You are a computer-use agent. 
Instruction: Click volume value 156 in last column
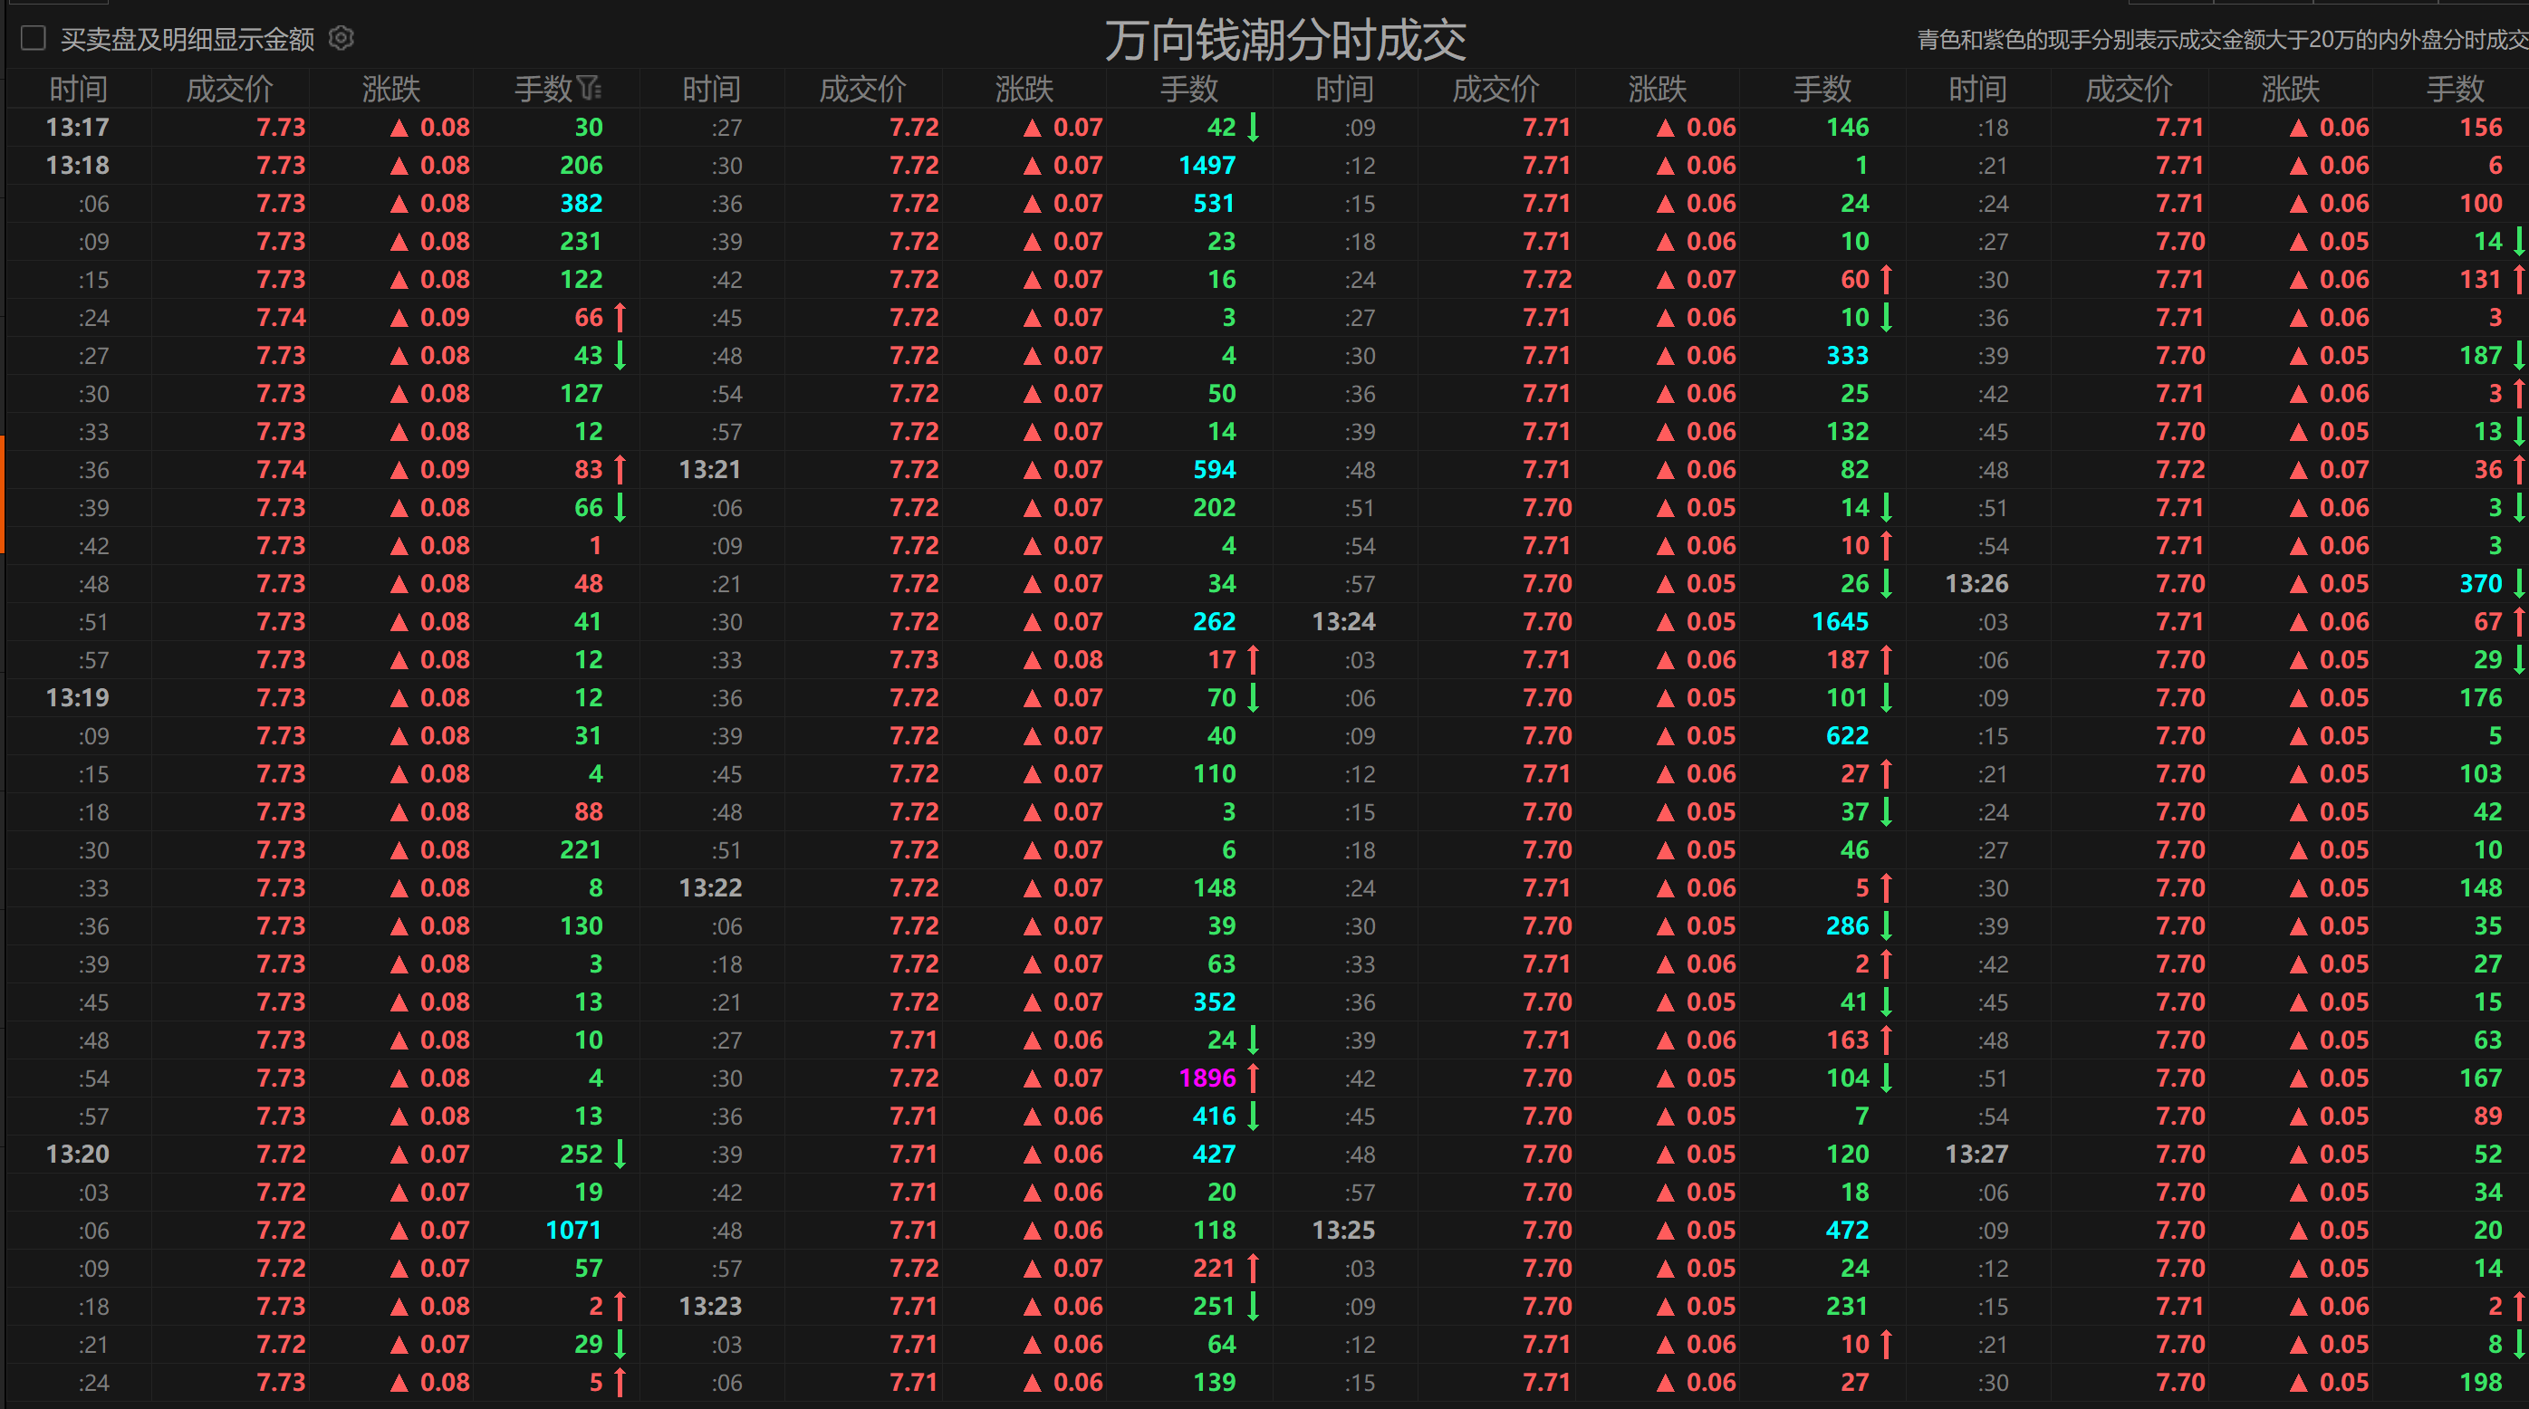(2481, 128)
